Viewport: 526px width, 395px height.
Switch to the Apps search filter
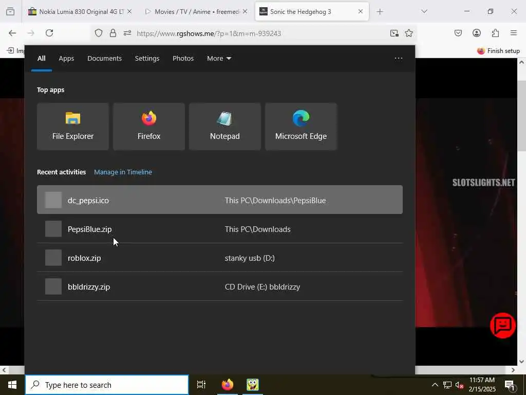pyautogui.click(x=66, y=59)
